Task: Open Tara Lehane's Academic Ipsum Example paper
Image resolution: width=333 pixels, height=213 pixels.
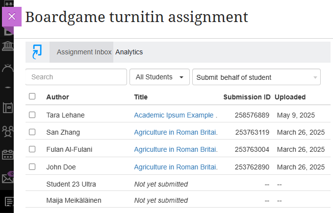Action: point(175,115)
